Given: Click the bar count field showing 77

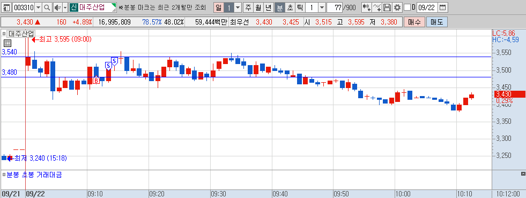Looking at the screenshot, I should [334, 7].
